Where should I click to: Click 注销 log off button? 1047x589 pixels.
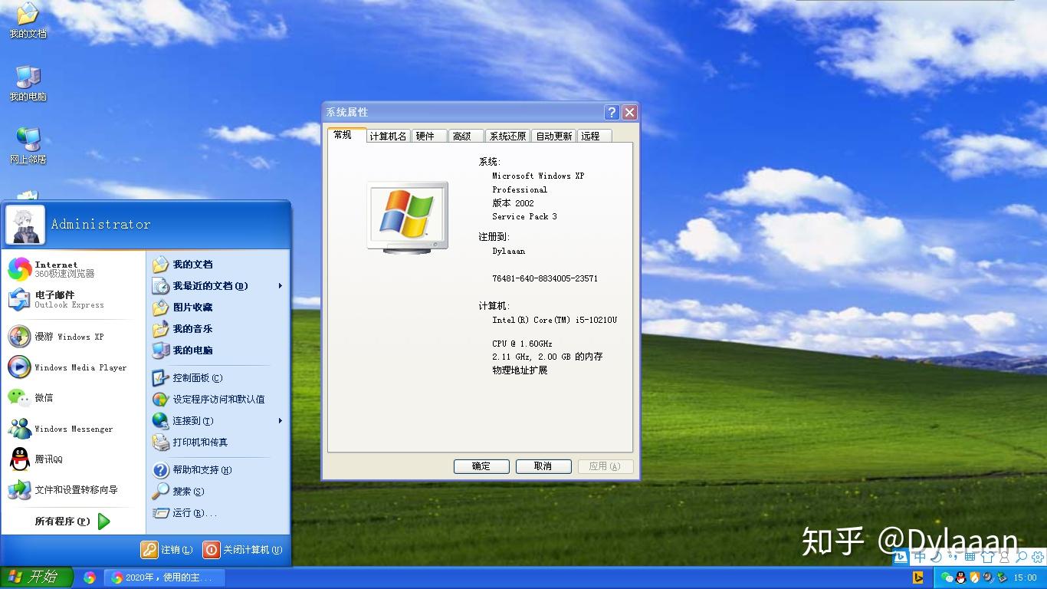point(167,550)
